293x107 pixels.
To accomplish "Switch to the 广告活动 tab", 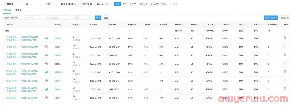I will 7,10.
